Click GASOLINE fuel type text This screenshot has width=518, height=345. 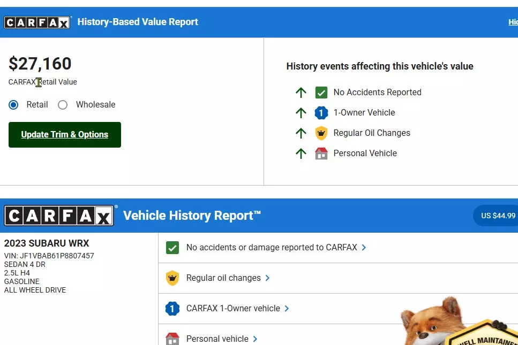pos(21,281)
